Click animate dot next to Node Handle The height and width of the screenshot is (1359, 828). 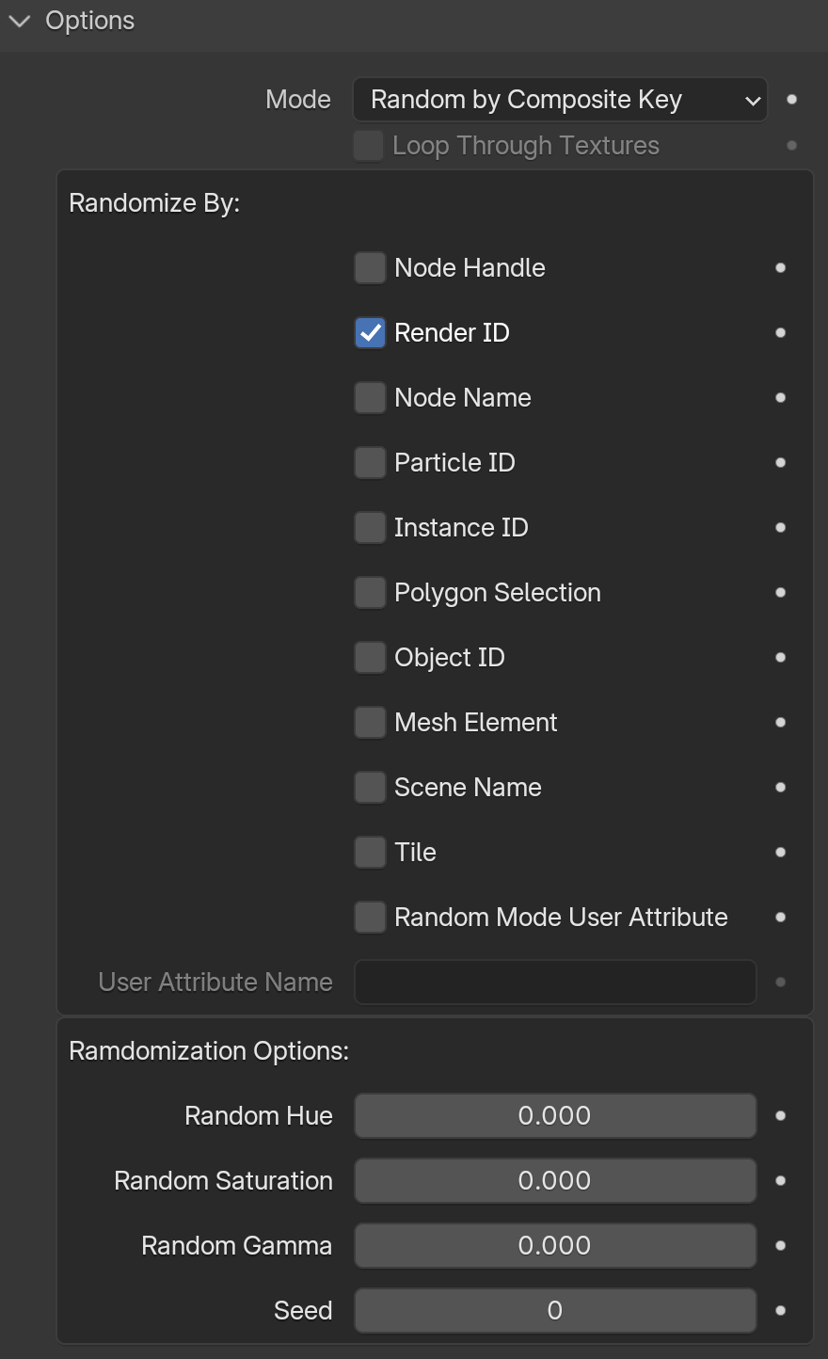[780, 268]
